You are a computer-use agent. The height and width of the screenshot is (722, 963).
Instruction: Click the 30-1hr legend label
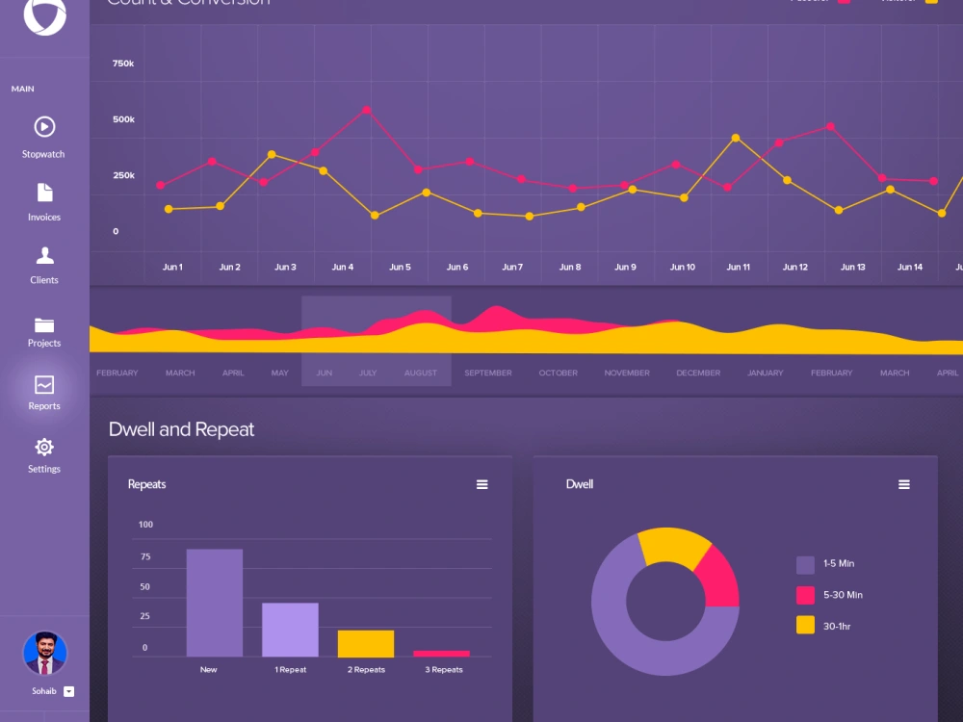(837, 627)
